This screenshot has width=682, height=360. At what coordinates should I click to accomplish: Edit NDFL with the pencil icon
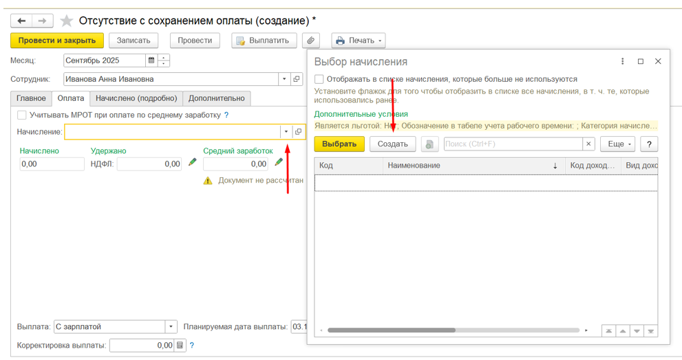point(193,163)
